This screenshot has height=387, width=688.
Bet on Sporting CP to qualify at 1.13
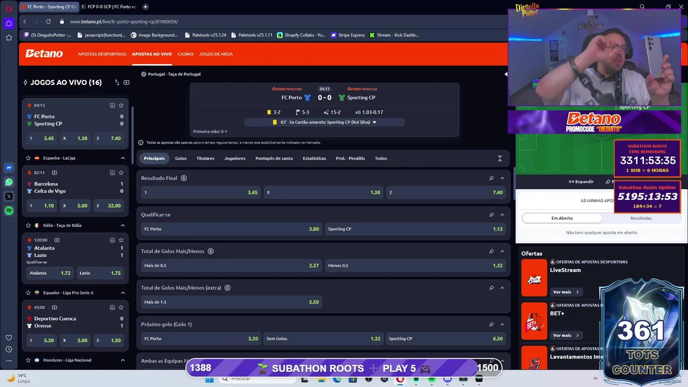[x=415, y=229]
